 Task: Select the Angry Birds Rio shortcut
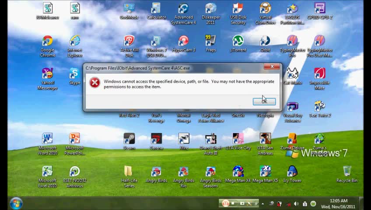click(x=184, y=177)
